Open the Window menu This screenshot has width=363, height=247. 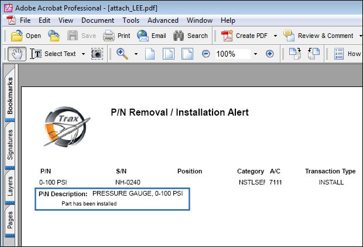pyautogui.click(x=200, y=20)
